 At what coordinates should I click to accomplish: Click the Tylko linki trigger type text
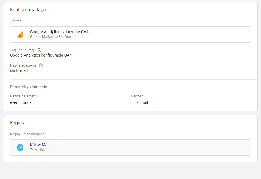click(38, 150)
